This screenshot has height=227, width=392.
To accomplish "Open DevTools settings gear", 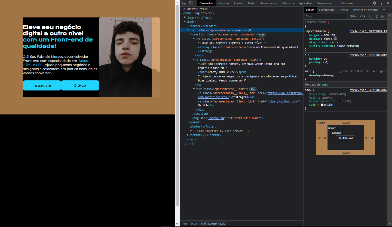I will [374, 3].
